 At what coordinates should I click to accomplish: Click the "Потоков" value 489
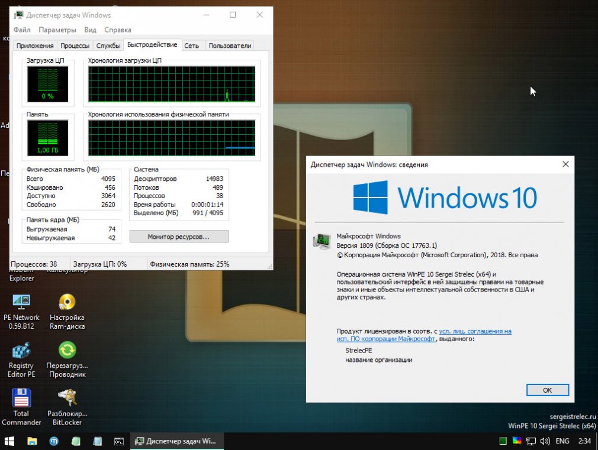pos(218,187)
